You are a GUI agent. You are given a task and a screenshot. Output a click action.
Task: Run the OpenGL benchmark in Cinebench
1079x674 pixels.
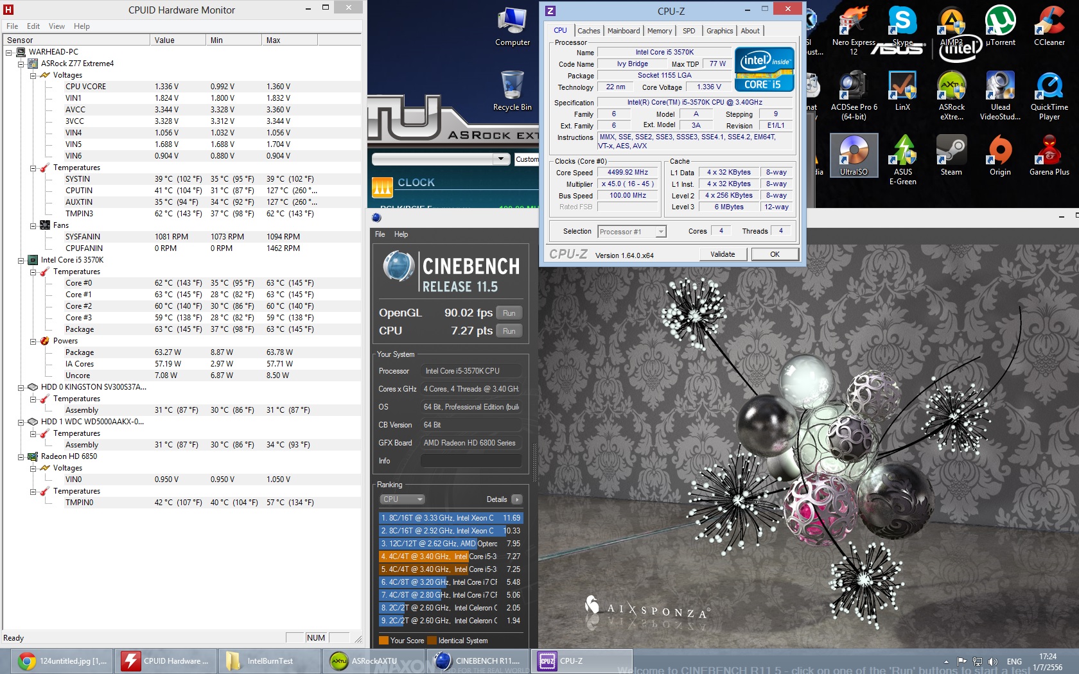[509, 313]
